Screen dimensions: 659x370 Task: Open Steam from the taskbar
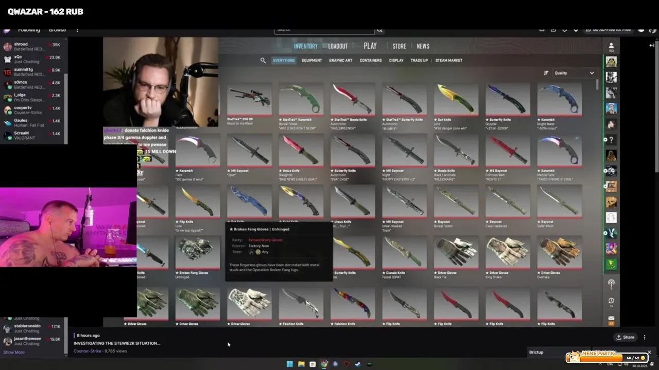(x=358, y=364)
